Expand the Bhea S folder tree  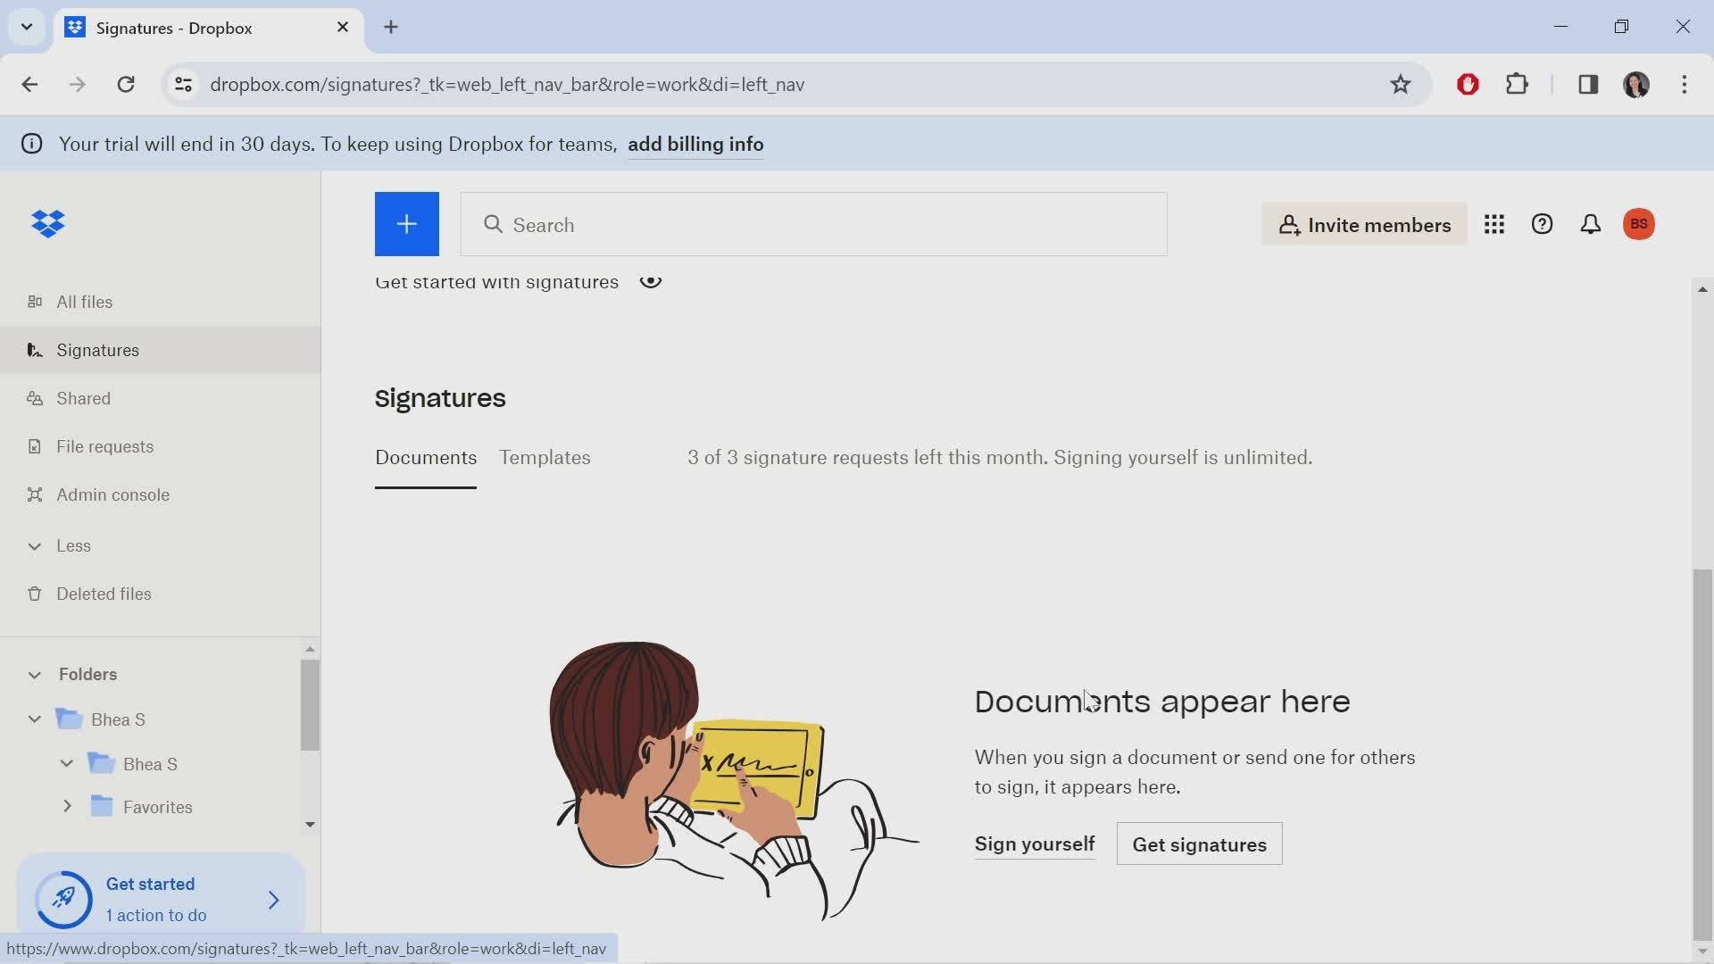coord(34,719)
